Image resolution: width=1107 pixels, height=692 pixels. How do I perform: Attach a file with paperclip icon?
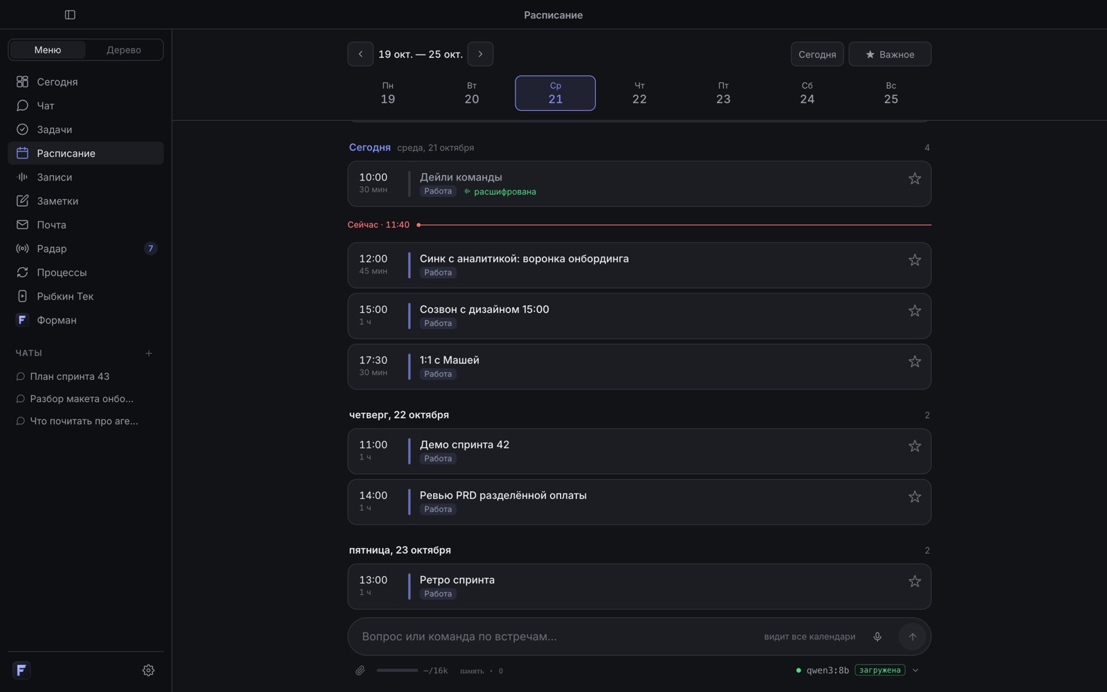(x=360, y=671)
